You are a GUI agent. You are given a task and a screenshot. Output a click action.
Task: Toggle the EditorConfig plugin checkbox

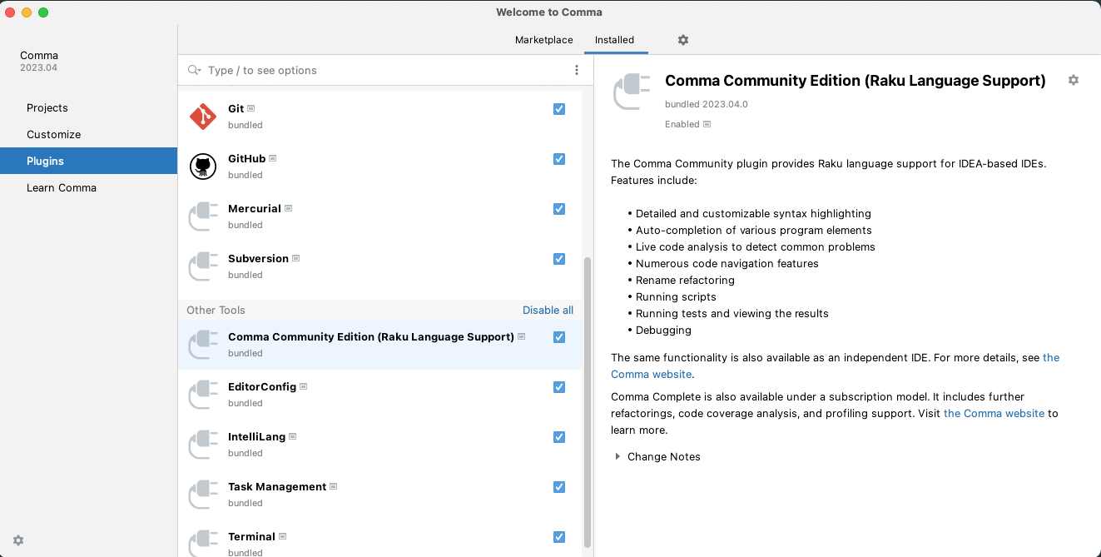[x=559, y=387]
